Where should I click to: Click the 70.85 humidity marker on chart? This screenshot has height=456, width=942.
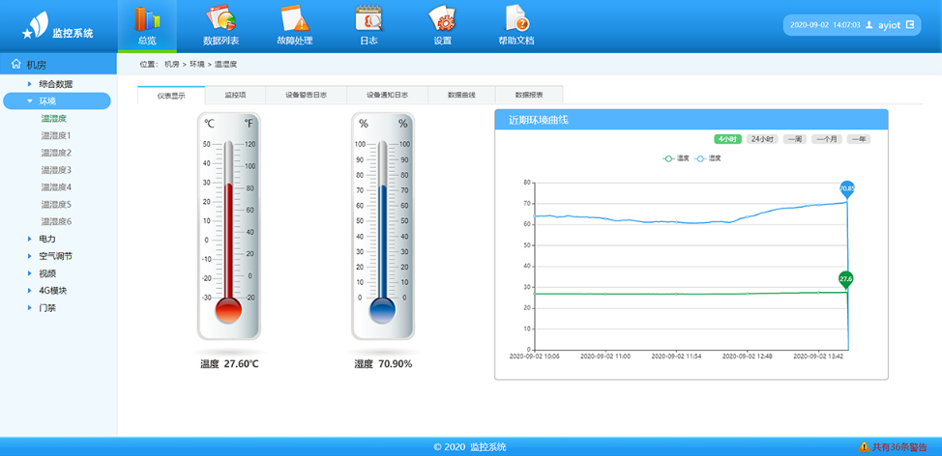tap(846, 188)
